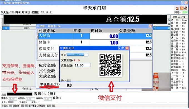Select 班结 - F1 menu entry
The height and width of the screenshot is (109, 189).
click(x=178, y=26)
